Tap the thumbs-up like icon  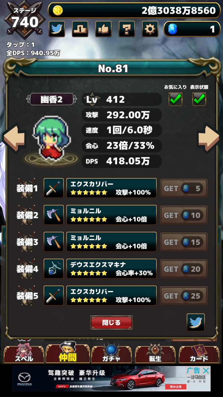[x=103, y=29]
